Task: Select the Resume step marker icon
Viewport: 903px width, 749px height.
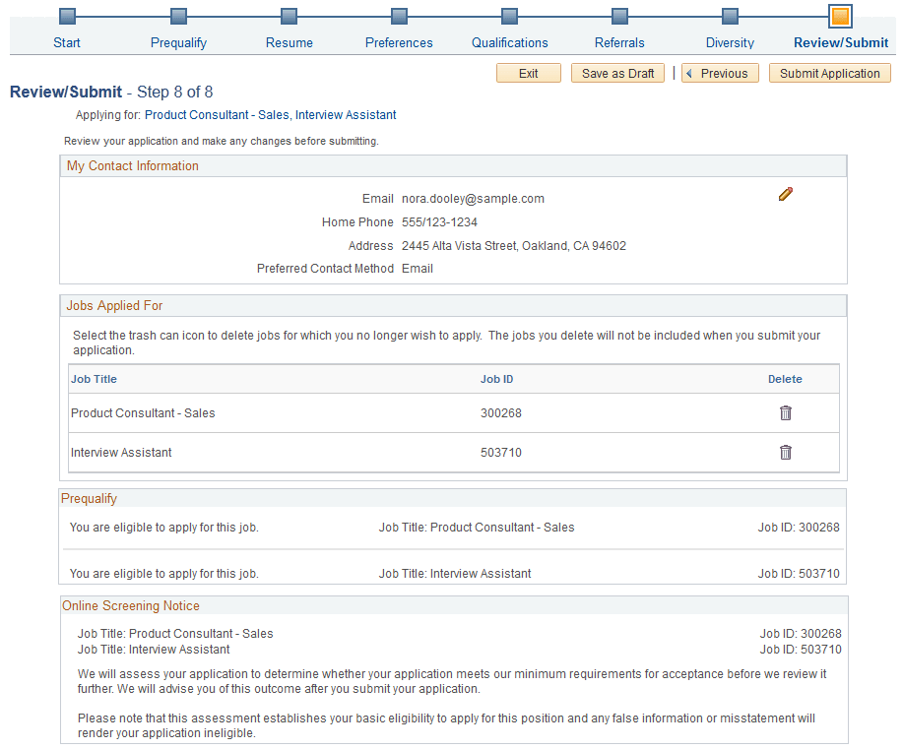Action: pyautogui.click(x=289, y=16)
